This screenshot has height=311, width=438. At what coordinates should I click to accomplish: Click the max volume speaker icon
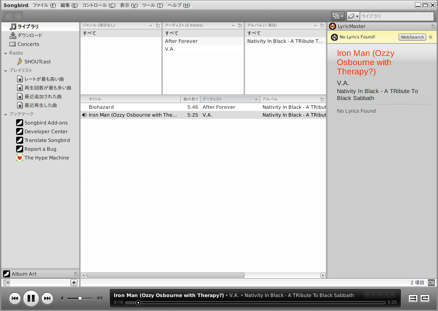pos(100,298)
